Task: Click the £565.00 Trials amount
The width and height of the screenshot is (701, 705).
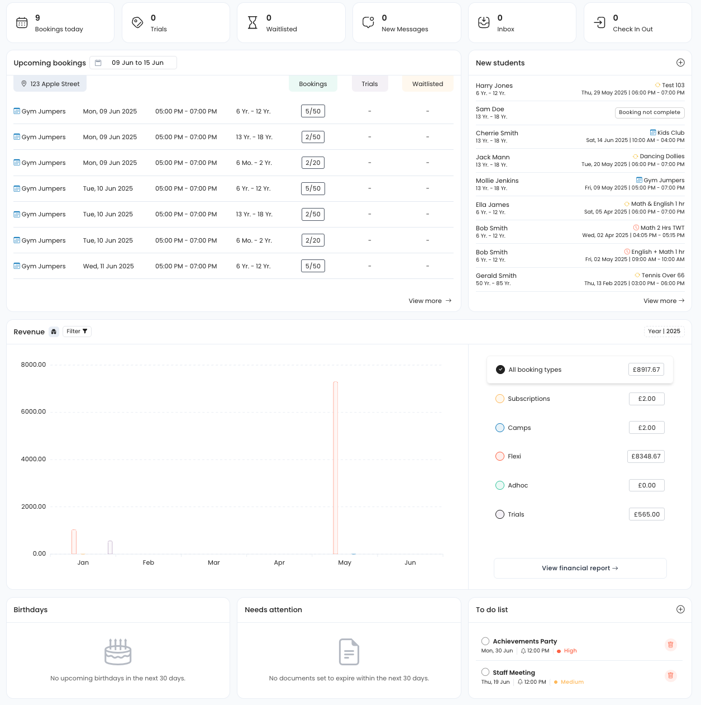Action: pos(647,514)
